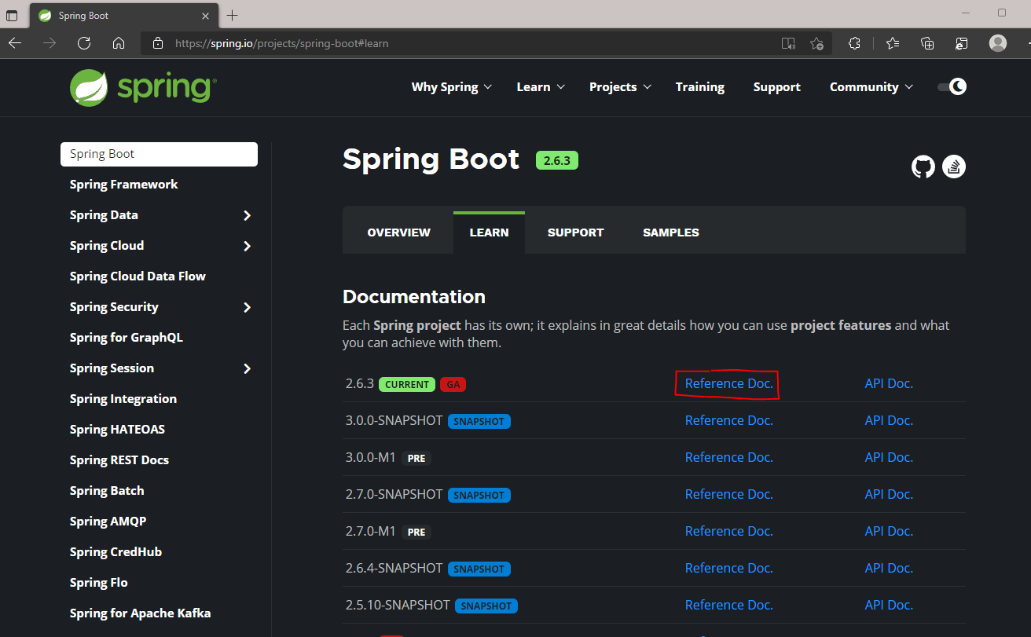
Task: Switch to the OVERVIEW tab
Action: [398, 232]
